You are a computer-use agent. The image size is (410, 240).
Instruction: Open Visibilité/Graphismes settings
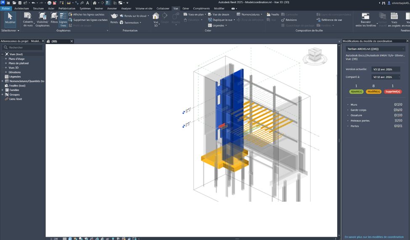click(x=42, y=20)
